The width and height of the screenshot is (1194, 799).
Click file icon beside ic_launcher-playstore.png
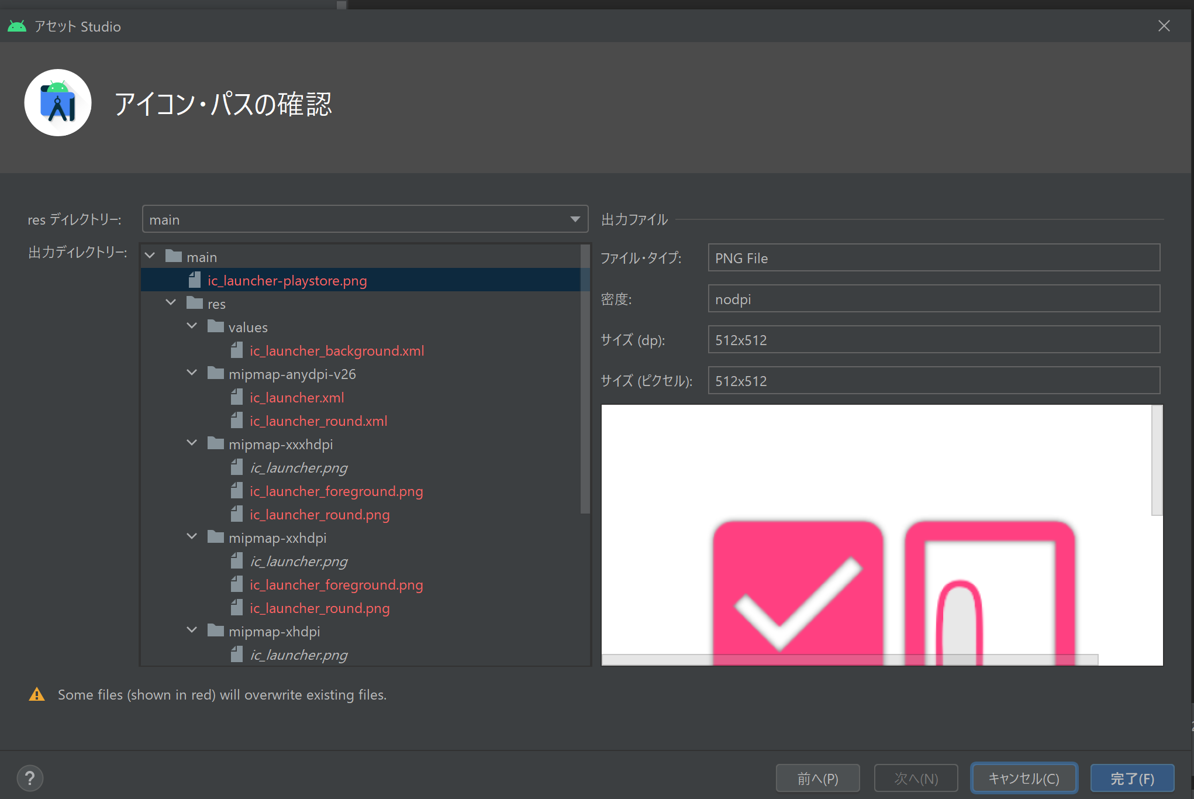[195, 280]
